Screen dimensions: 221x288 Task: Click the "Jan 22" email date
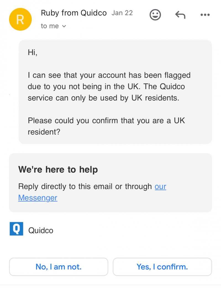point(122,13)
